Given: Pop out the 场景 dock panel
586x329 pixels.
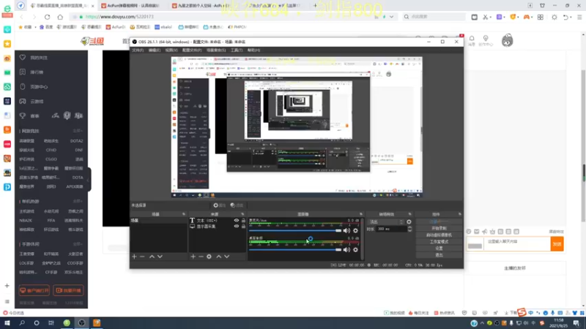Looking at the screenshot, I should coord(184,214).
